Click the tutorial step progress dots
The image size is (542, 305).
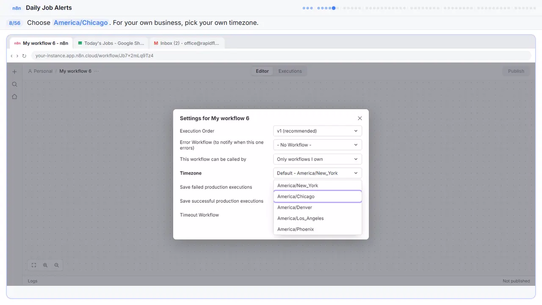point(419,8)
